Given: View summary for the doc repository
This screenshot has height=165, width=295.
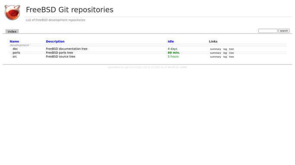Looking at the screenshot, I should click(x=216, y=49).
